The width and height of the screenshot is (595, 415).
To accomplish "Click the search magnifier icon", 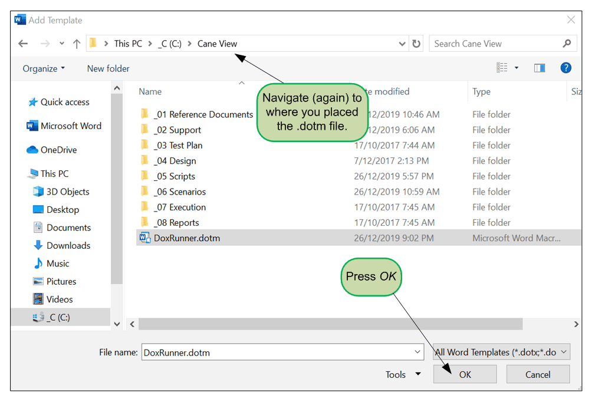I will click(x=567, y=44).
